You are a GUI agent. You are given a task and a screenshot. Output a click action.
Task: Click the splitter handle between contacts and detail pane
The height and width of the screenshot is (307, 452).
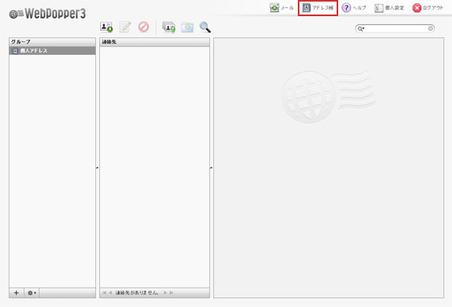(211, 167)
